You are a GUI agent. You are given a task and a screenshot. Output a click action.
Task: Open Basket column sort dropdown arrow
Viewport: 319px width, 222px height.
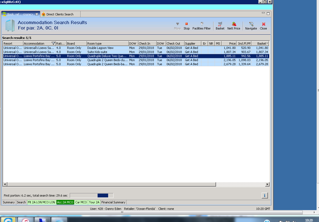click(x=267, y=43)
